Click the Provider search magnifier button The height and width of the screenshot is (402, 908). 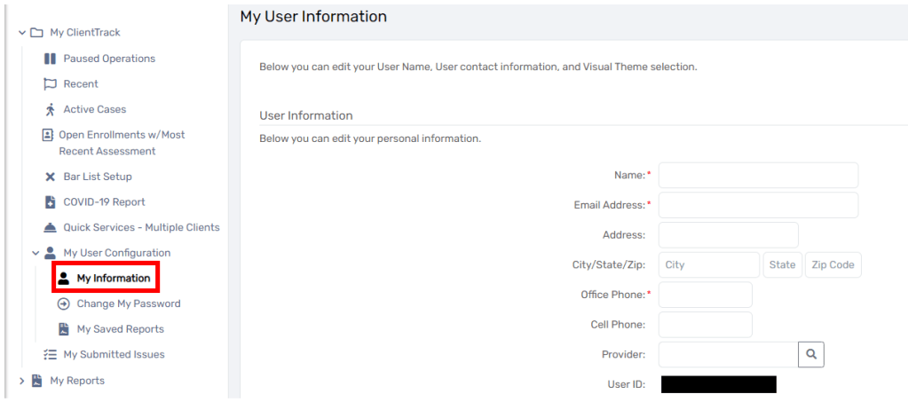coord(810,354)
